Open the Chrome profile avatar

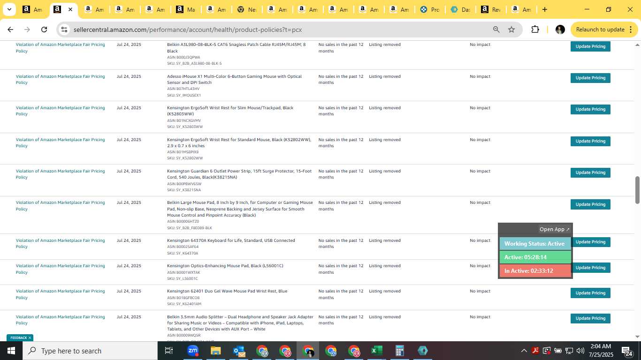pos(560,30)
